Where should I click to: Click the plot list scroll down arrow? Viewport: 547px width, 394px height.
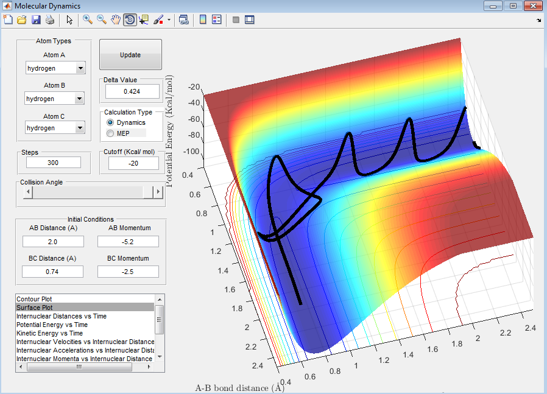(x=160, y=357)
